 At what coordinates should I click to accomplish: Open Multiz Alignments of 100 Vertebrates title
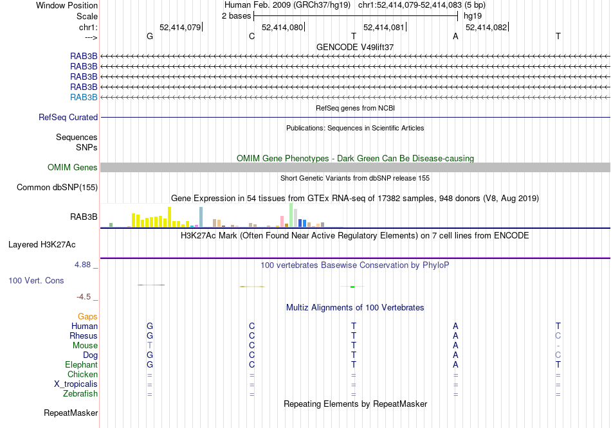pyautogui.click(x=355, y=308)
